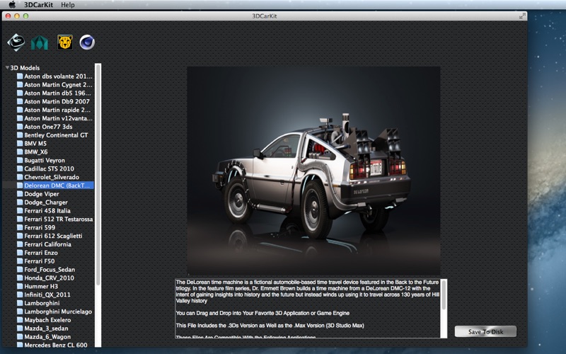
Task: Click file icon beside Honda_CRV_2010
Action: point(20,278)
